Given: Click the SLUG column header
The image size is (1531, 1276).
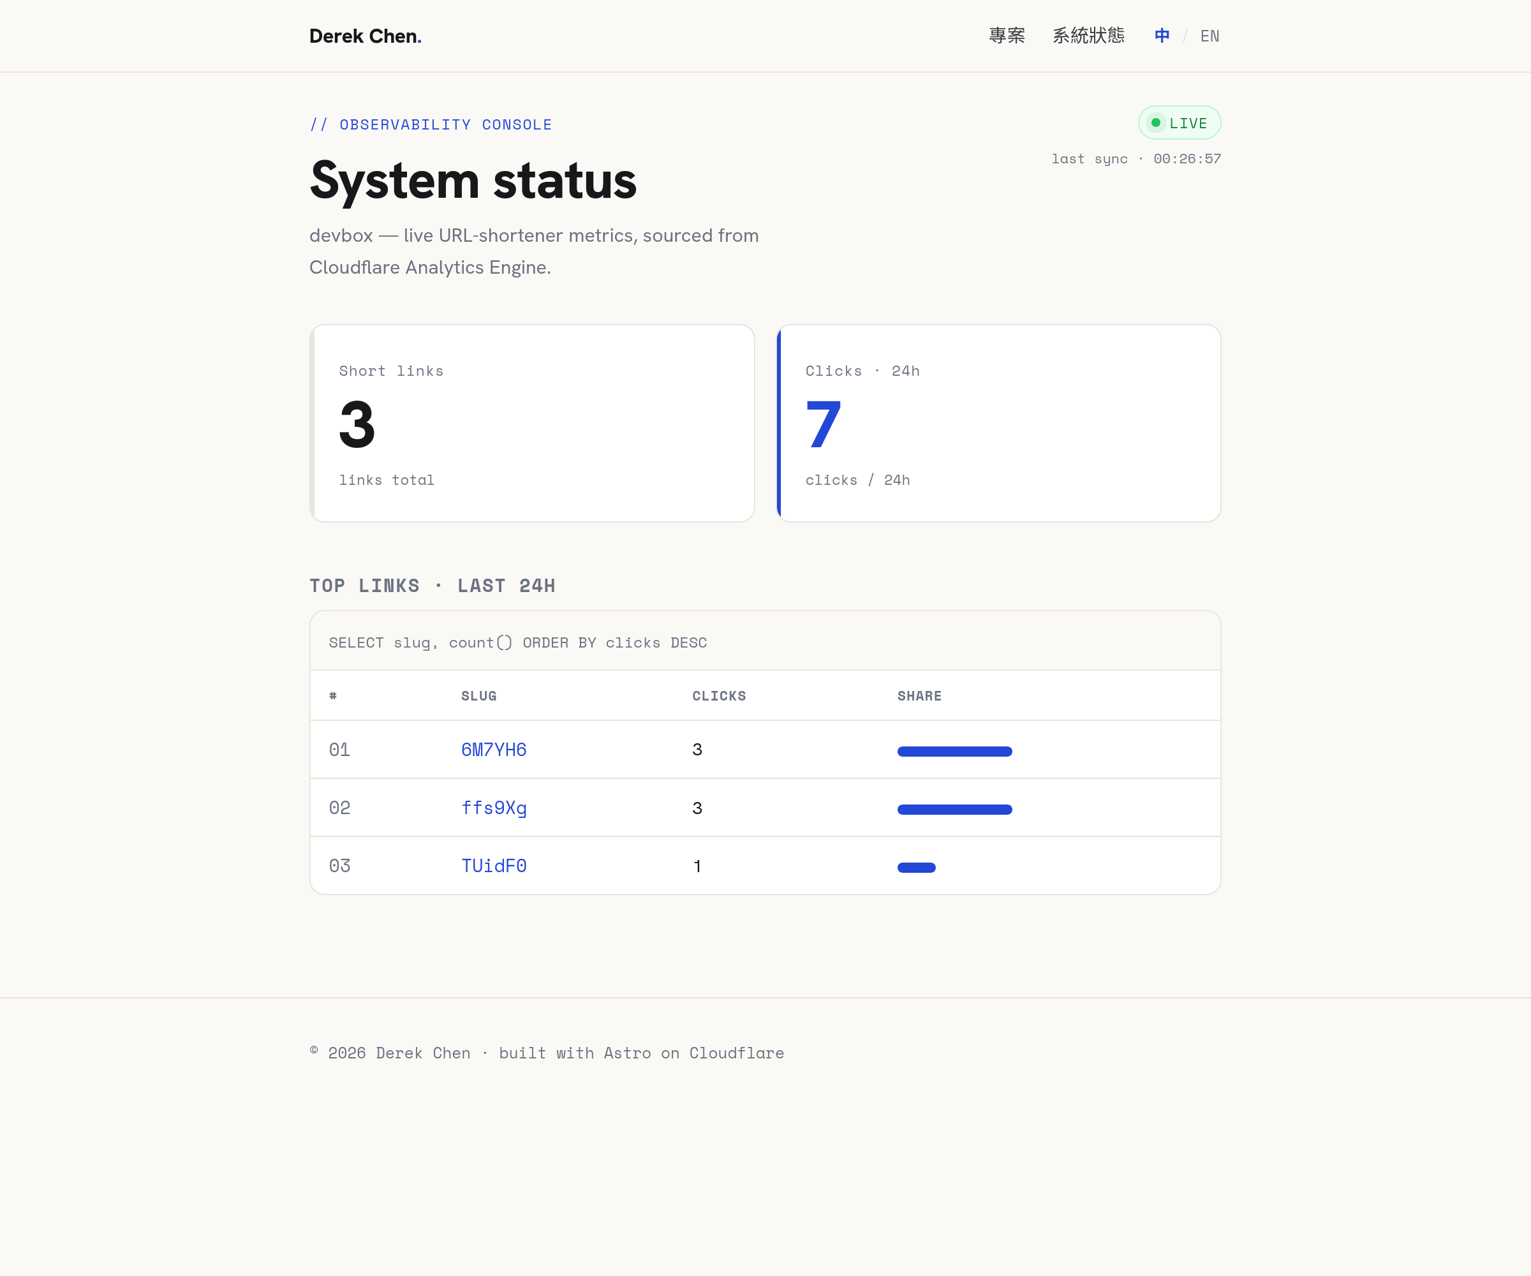Looking at the screenshot, I should [x=479, y=695].
